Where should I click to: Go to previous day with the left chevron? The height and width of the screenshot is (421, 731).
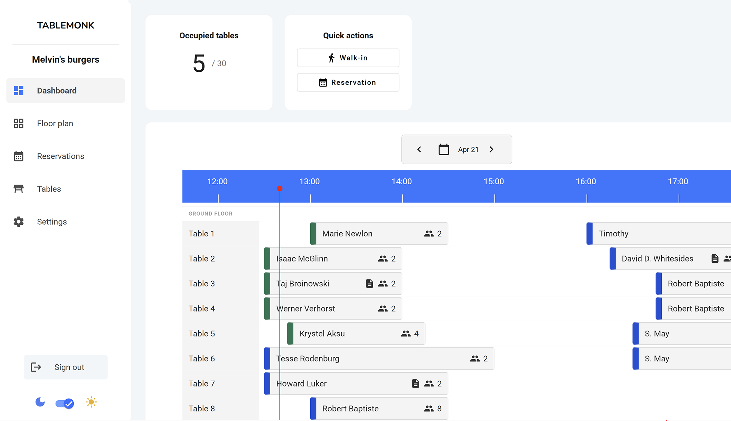[x=419, y=149]
